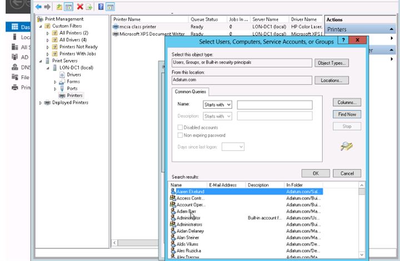
Task: Collapse the Custom Filters tree node
Action: [41, 26]
